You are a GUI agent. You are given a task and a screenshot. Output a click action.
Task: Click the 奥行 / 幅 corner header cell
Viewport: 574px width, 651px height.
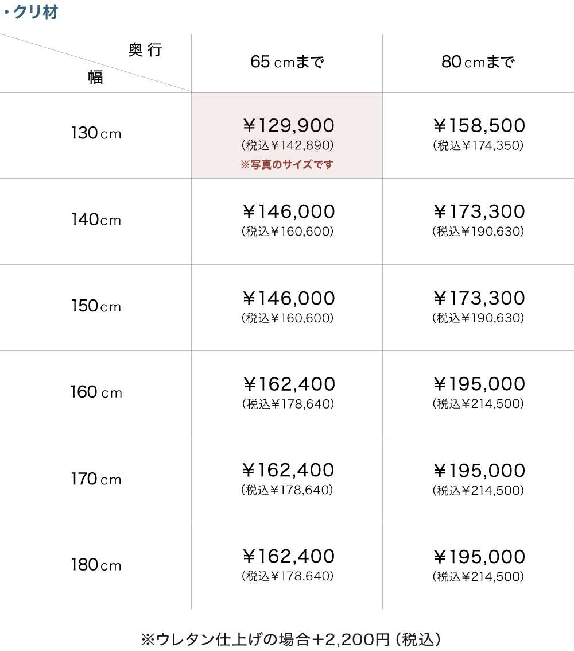click(96, 63)
